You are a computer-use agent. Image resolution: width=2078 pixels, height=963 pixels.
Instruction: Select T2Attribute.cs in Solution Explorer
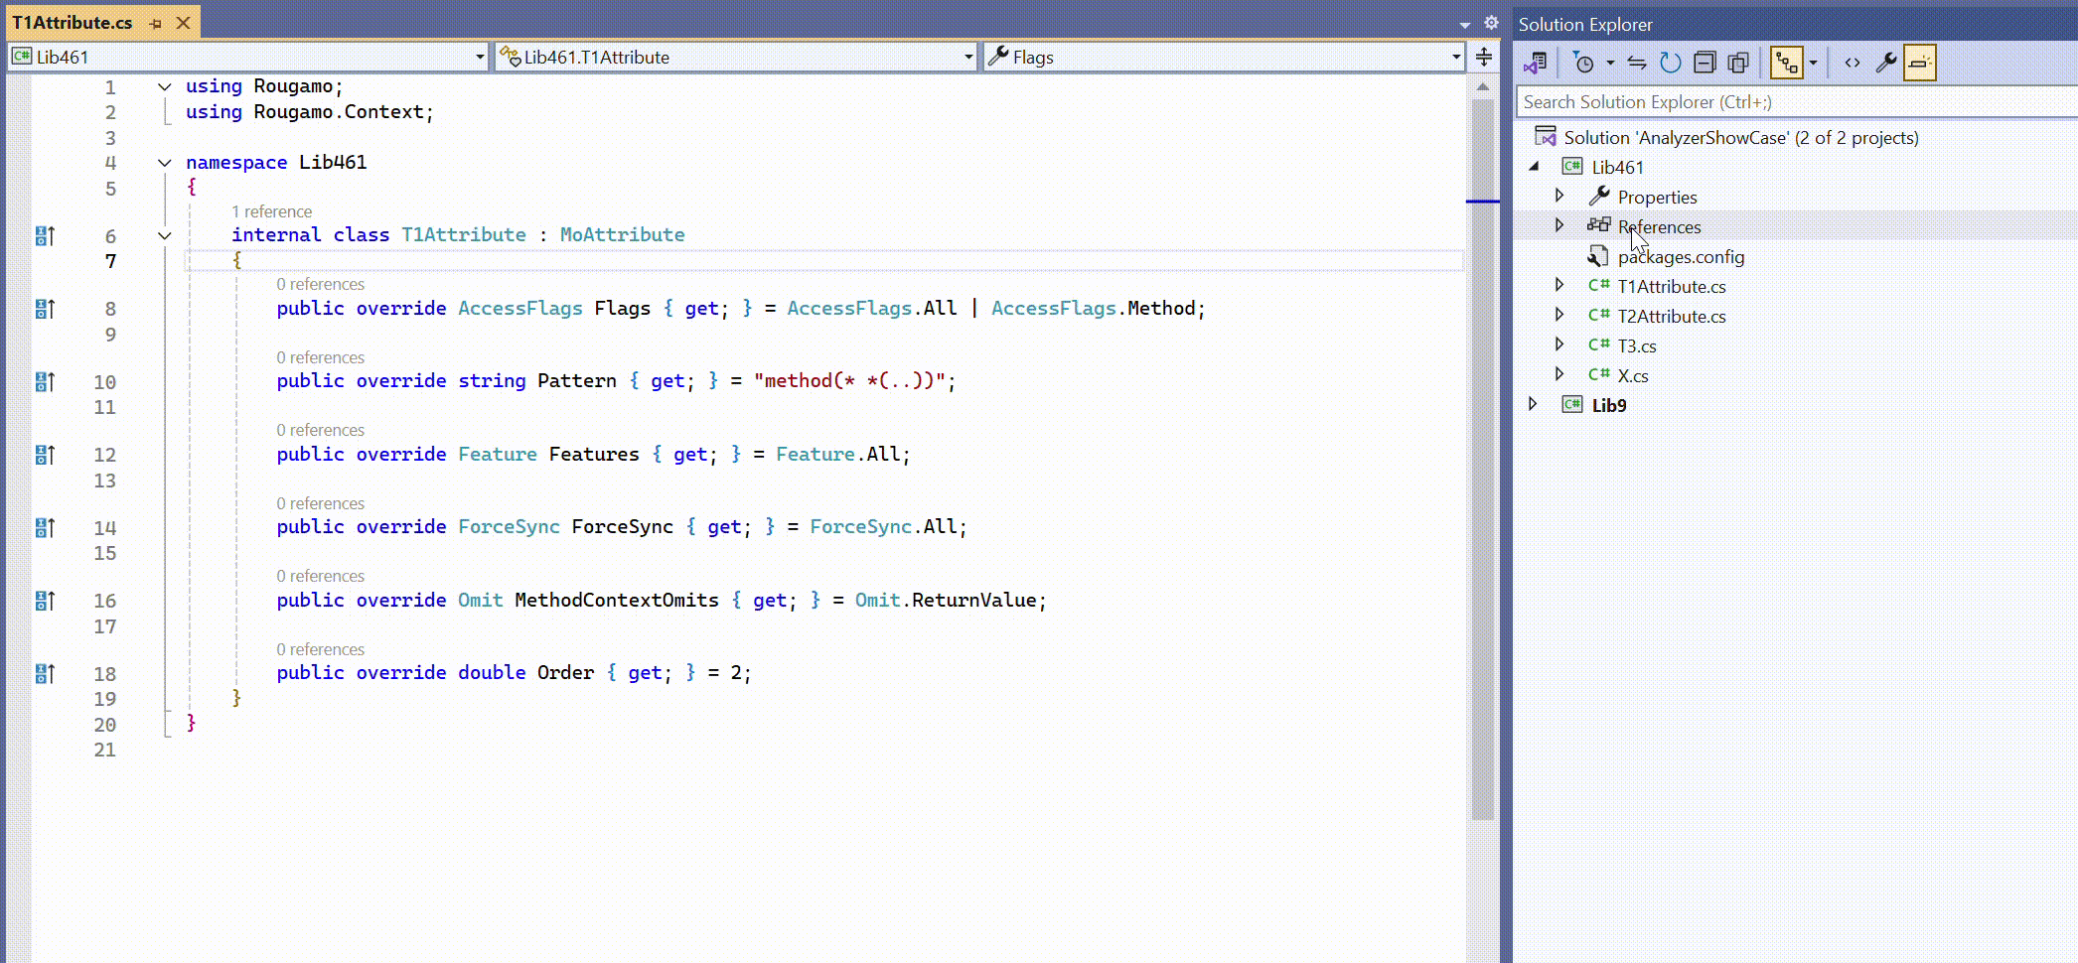pos(1671,316)
